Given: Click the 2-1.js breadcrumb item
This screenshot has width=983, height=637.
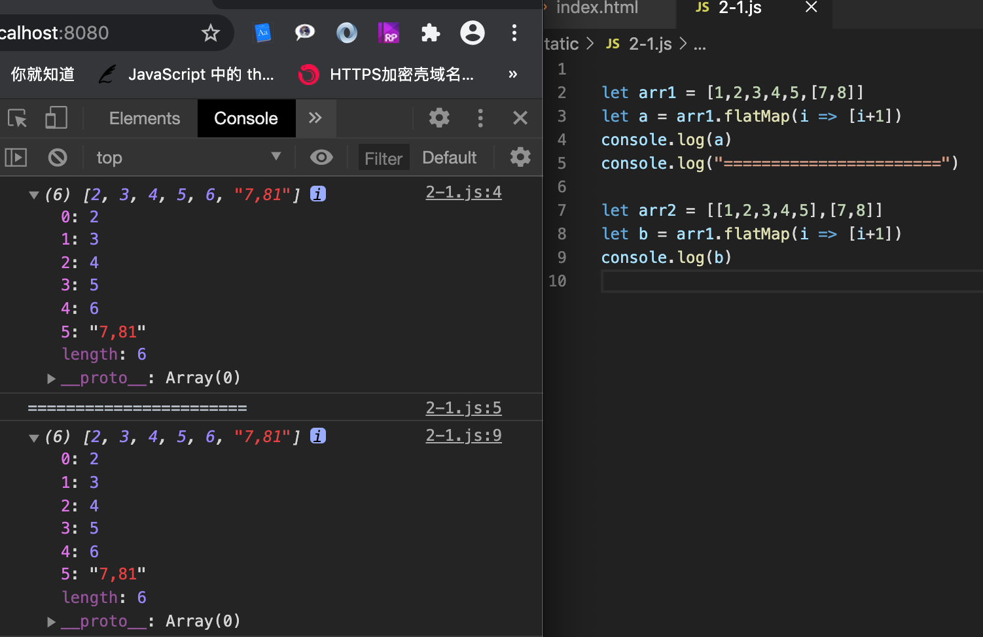Looking at the screenshot, I should click(x=639, y=44).
